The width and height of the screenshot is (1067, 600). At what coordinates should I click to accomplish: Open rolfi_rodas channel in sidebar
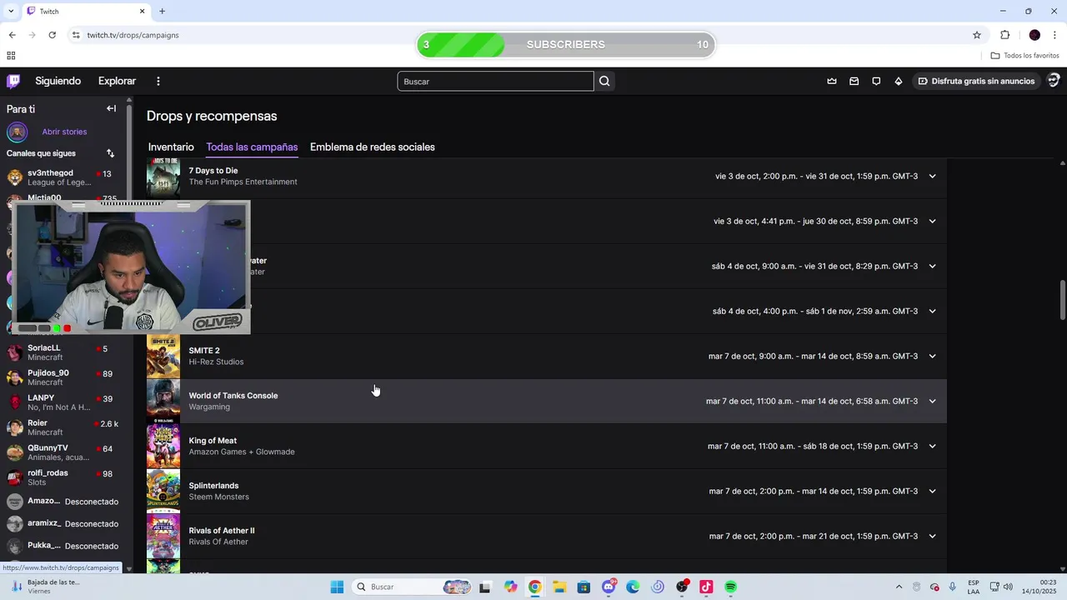[64, 477]
